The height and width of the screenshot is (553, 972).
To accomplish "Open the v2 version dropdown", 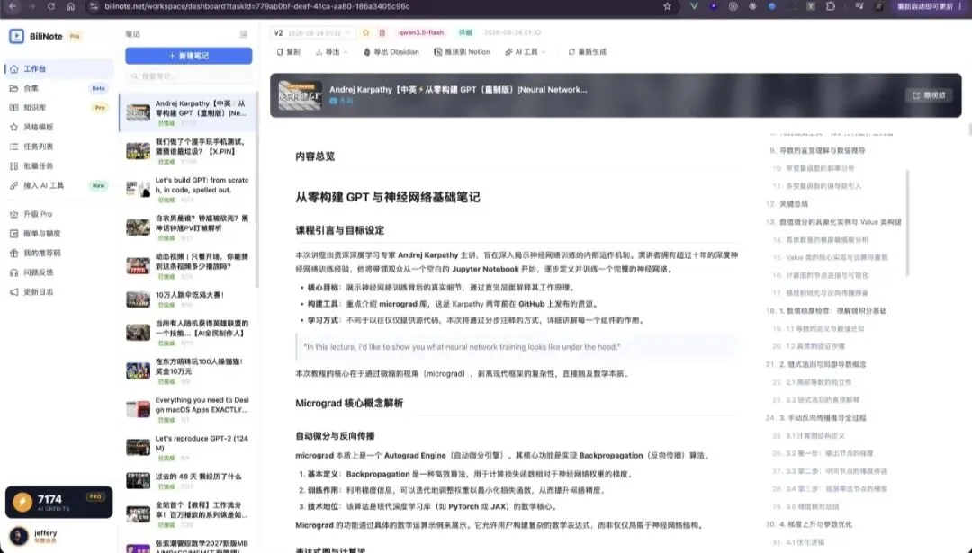I will click(312, 33).
